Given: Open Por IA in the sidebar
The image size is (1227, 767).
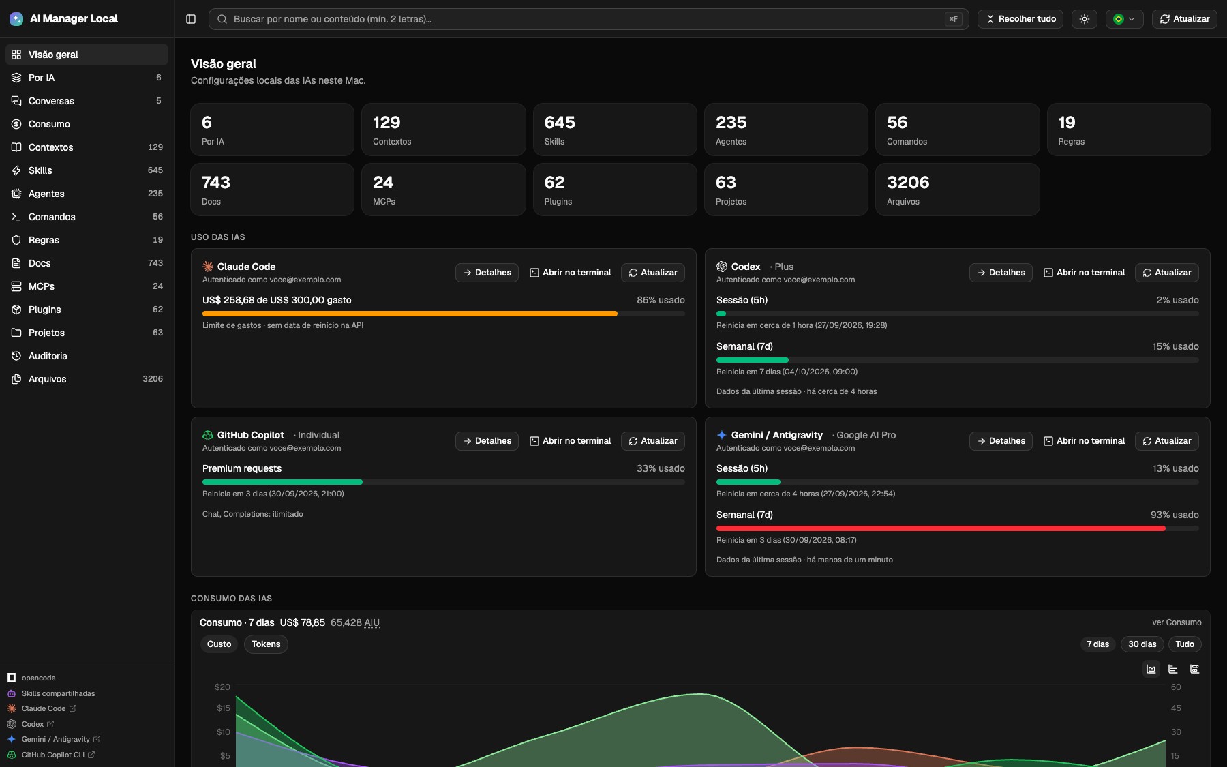Looking at the screenshot, I should tap(87, 78).
